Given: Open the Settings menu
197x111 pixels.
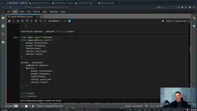Looking at the screenshot, I should coord(54,12).
